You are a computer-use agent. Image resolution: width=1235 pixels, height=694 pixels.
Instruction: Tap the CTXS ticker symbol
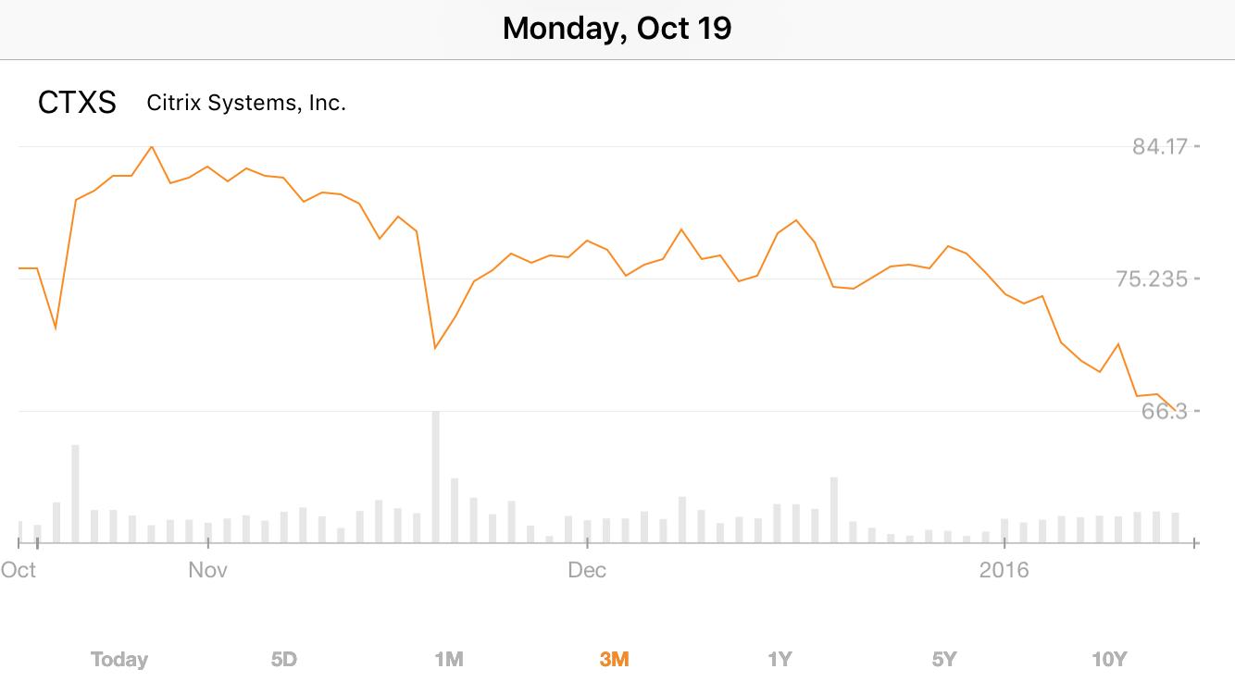(77, 103)
